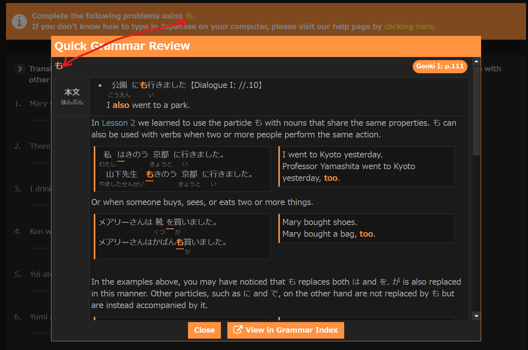Click the info icon in the orange banner
Screen dimensions: 528x350
click(x=19, y=22)
